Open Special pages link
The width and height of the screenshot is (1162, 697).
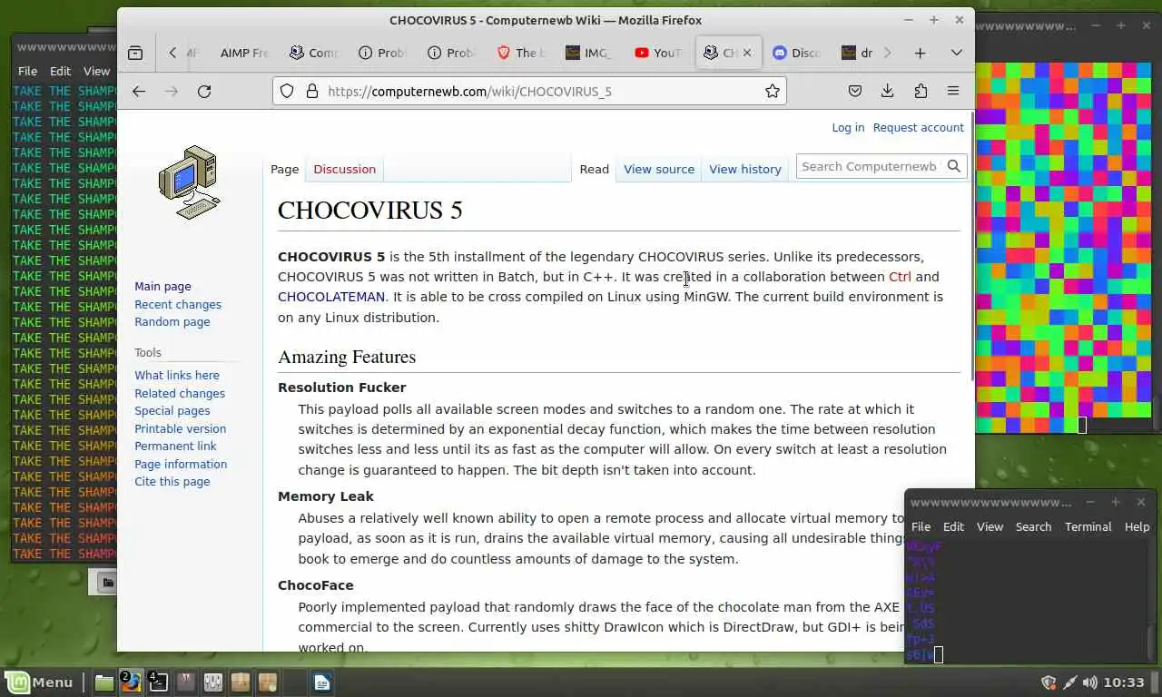pyautogui.click(x=172, y=410)
